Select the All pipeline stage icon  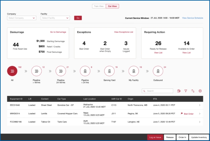click(x=12, y=71)
